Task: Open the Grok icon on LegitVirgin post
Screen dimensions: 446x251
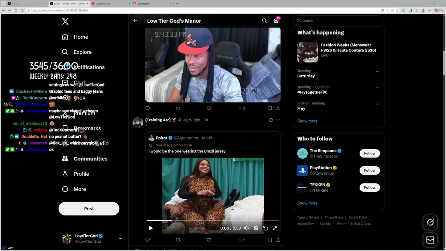Action: (x=271, y=120)
